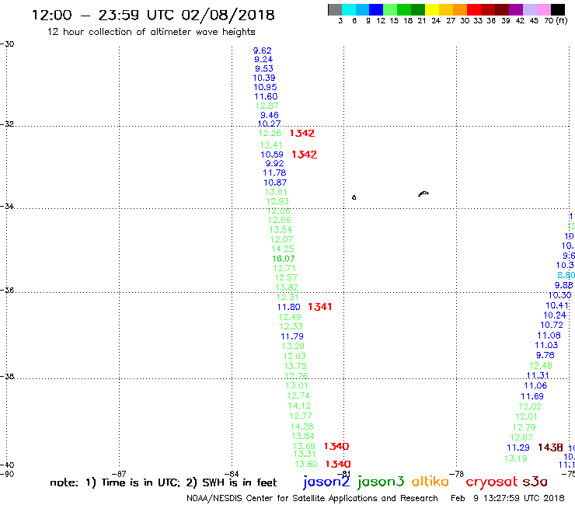Viewport: 575px width, 505px height.
Task: Click the wave height value 12.93
Action: point(277,201)
